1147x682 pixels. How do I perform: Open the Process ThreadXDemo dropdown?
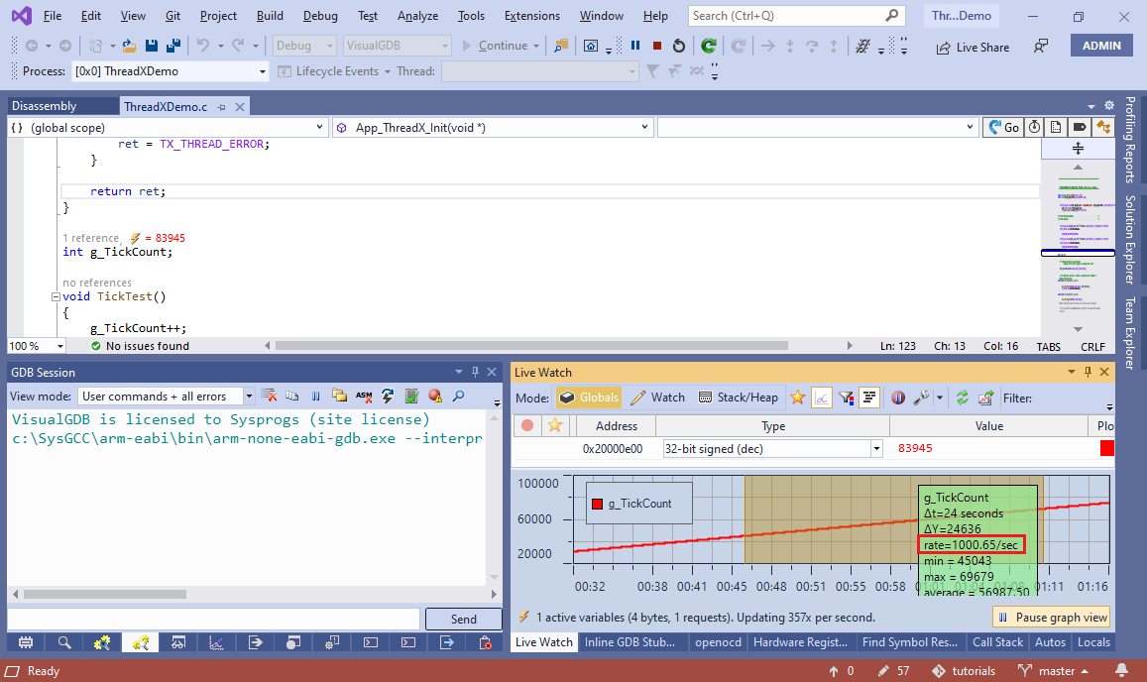pyautogui.click(x=262, y=71)
